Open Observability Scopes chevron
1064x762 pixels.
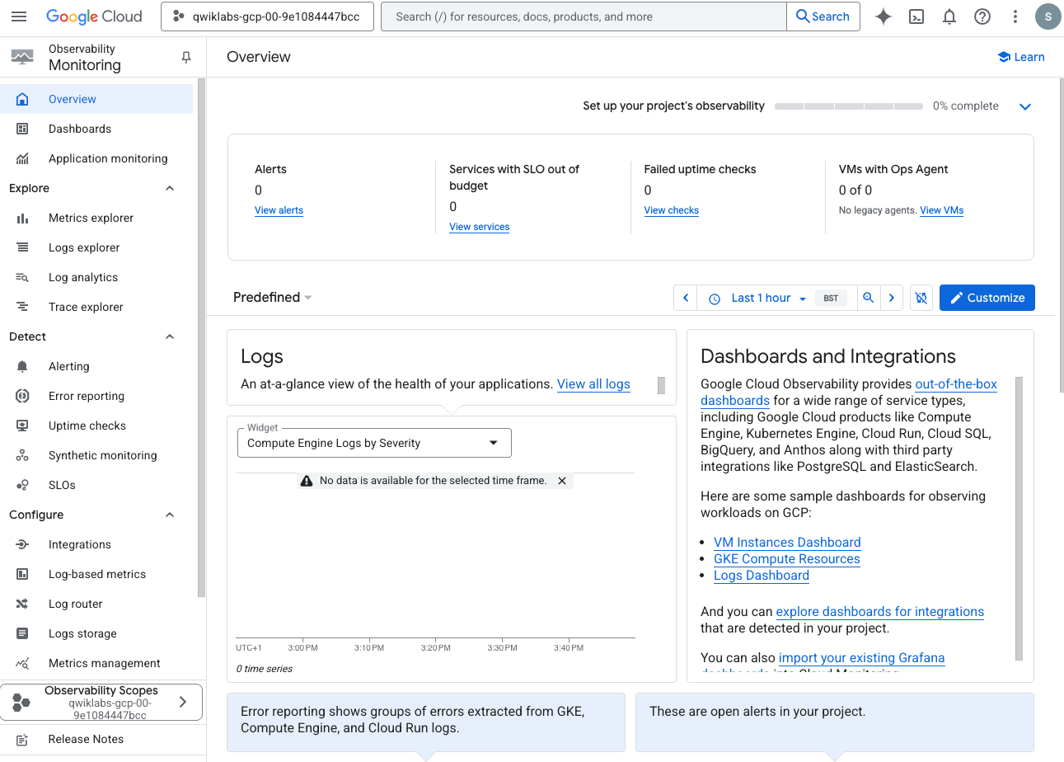(x=183, y=703)
